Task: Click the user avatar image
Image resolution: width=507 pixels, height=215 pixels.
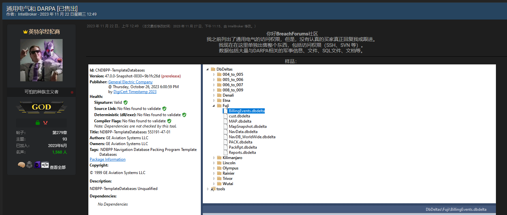Action: [41, 60]
